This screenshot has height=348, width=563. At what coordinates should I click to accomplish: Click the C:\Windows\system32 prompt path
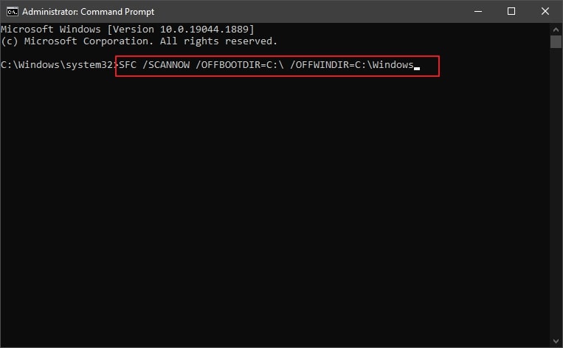click(x=58, y=65)
